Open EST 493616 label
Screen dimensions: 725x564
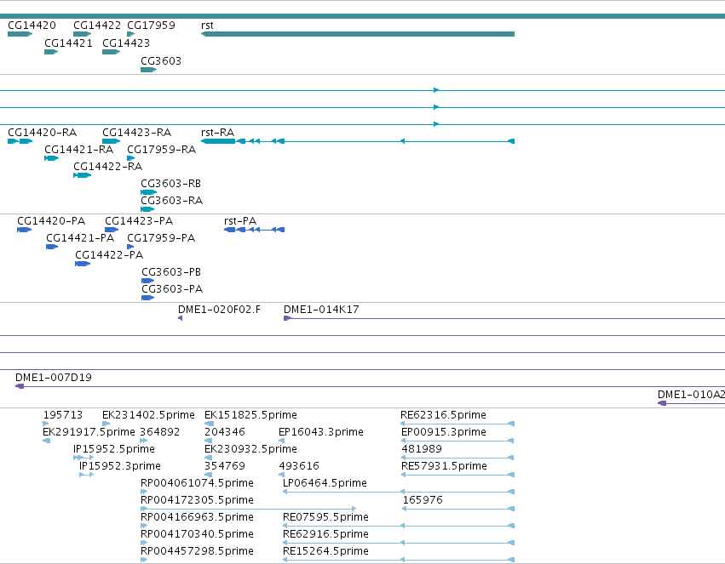click(299, 467)
